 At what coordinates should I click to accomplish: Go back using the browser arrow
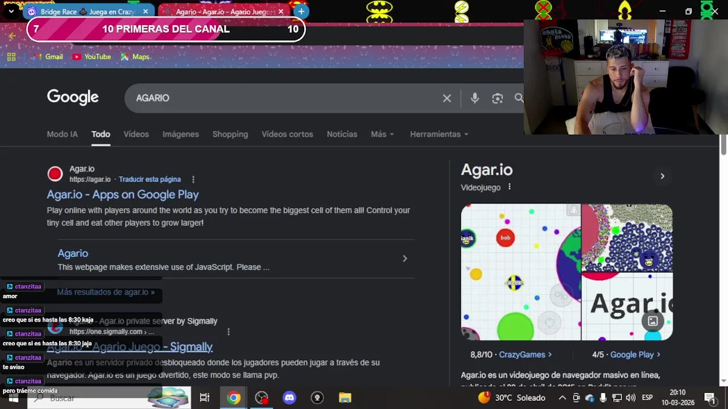pyautogui.click(x=13, y=36)
